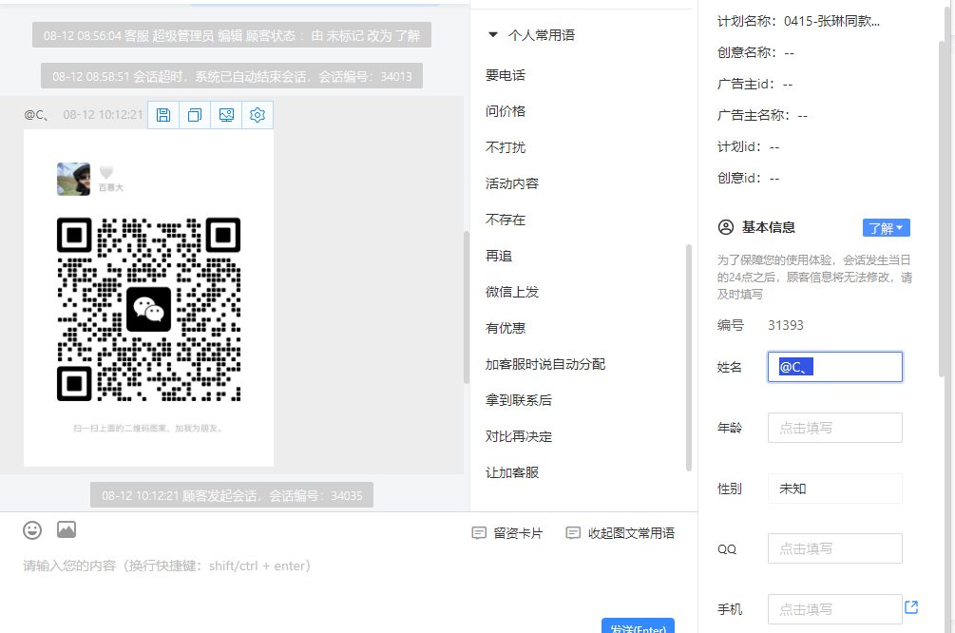Click the customer number 31393

coord(786,325)
